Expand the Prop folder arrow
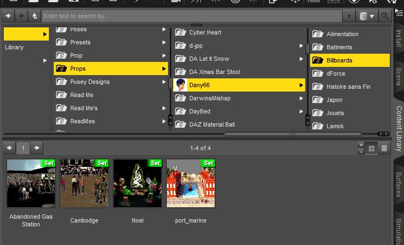 [164, 55]
